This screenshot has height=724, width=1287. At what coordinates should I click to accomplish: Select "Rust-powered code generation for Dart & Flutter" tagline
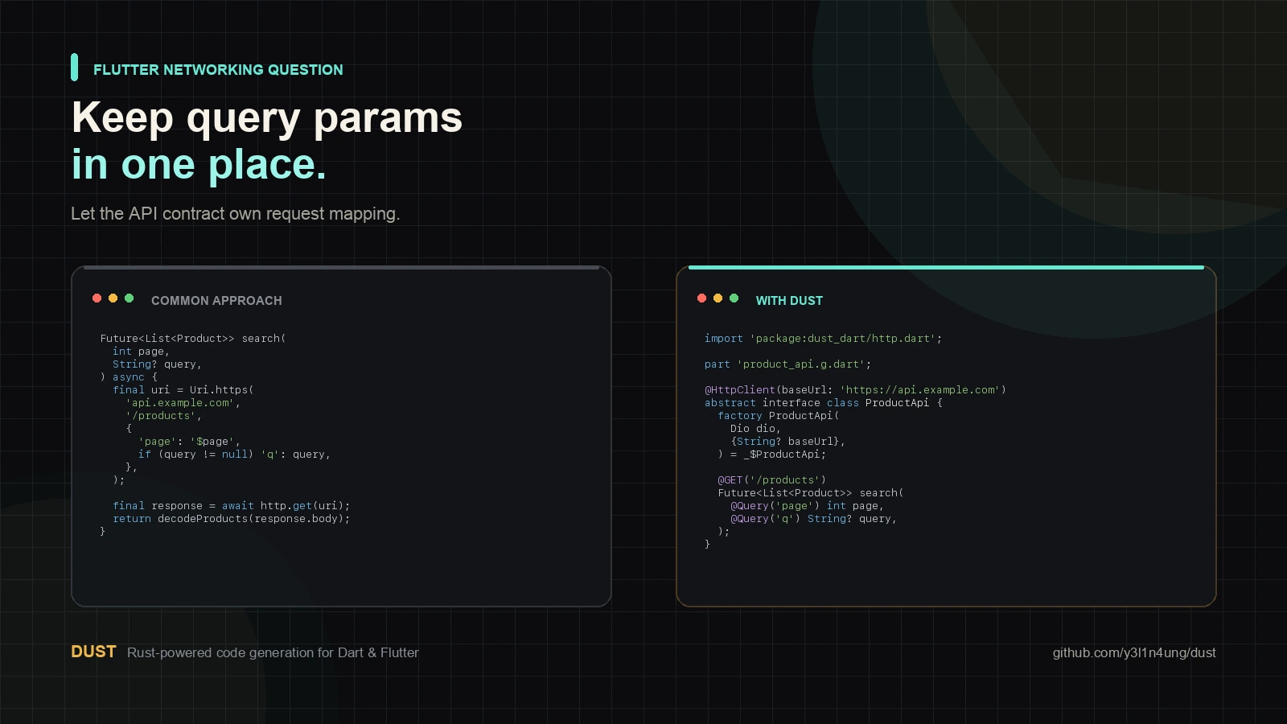click(273, 652)
